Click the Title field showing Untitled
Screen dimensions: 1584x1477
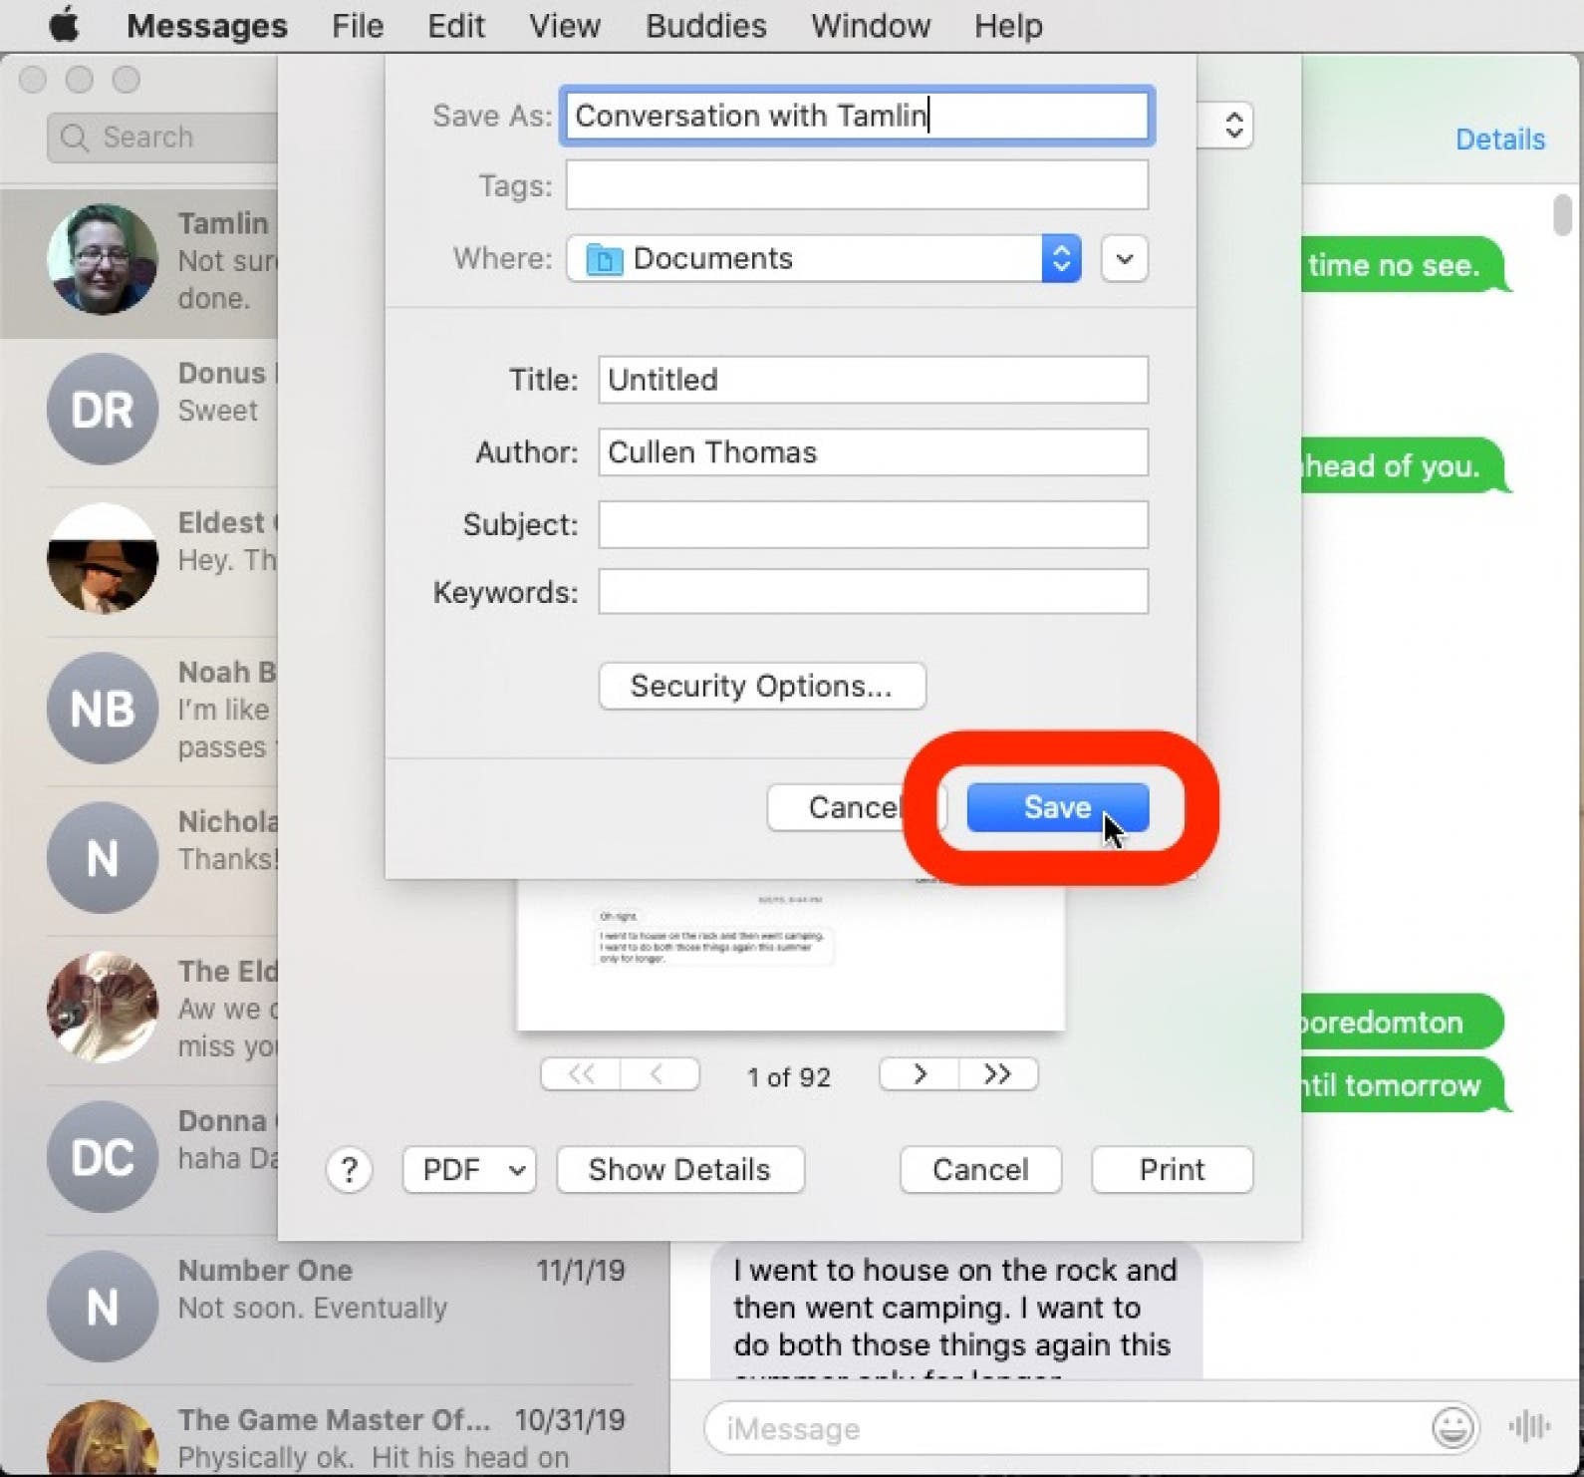873,380
